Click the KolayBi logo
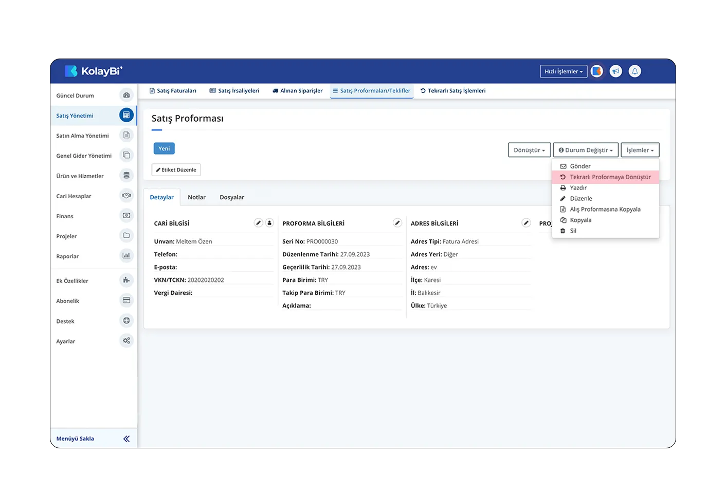The height and width of the screenshot is (493, 726). click(x=93, y=71)
